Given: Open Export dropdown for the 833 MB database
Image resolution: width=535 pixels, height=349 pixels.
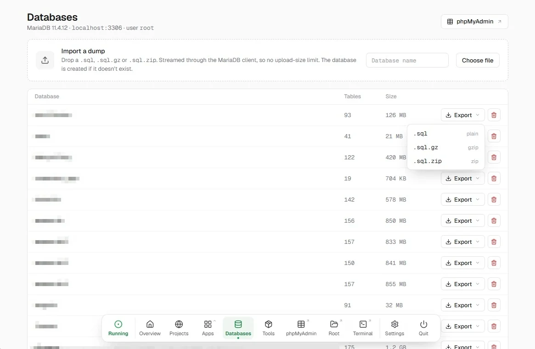Looking at the screenshot, I should 462,242.
